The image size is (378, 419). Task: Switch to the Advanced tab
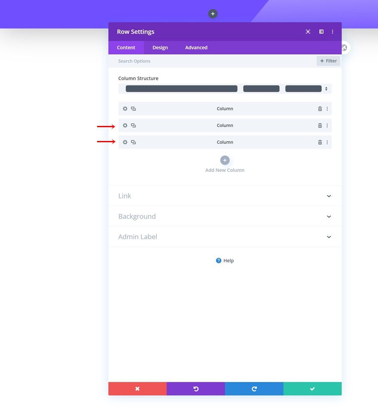(196, 48)
